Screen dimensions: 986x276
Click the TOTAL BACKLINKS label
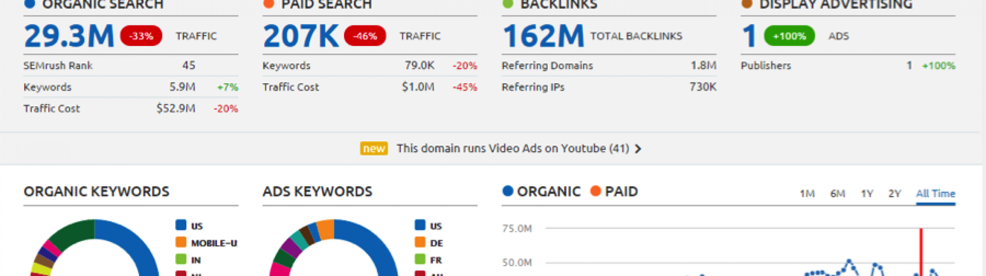(636, 36)
